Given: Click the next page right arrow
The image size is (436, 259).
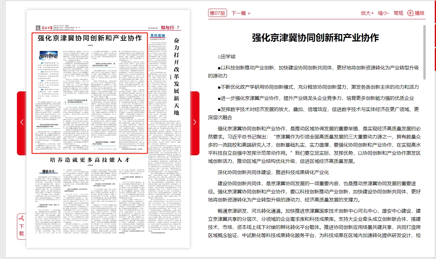Looking at the screenshot, I should tap(195, 122).
